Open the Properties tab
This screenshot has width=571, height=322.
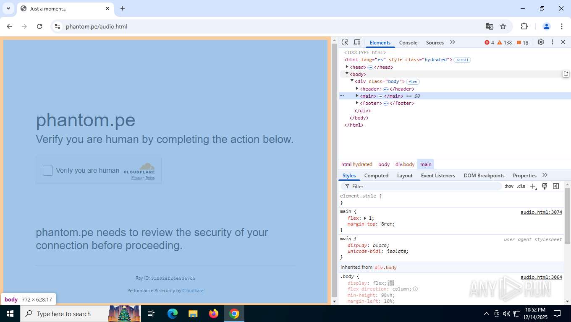525,176
